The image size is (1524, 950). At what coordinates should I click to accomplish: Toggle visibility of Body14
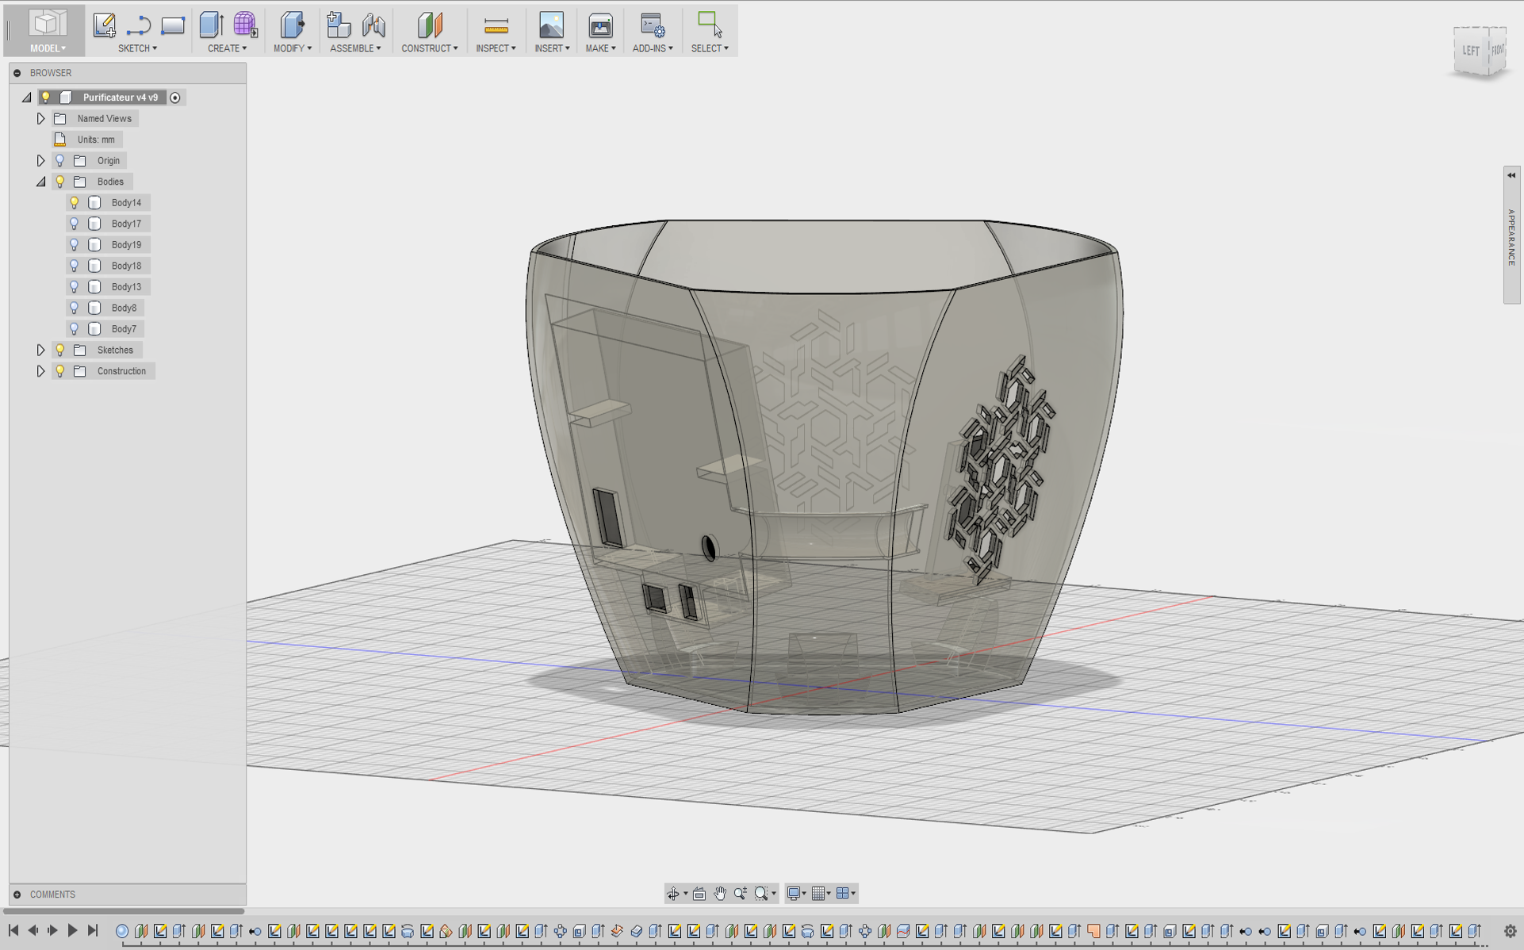(x=74, y=202)
